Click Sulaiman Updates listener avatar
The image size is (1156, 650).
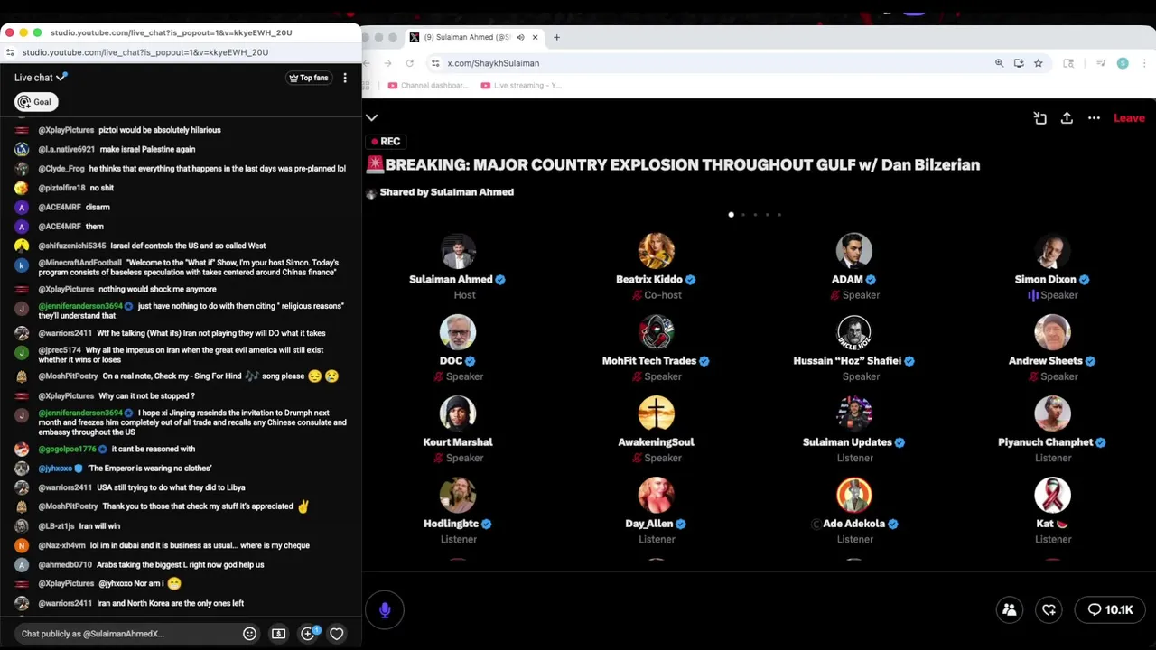(x=854, y=413)
